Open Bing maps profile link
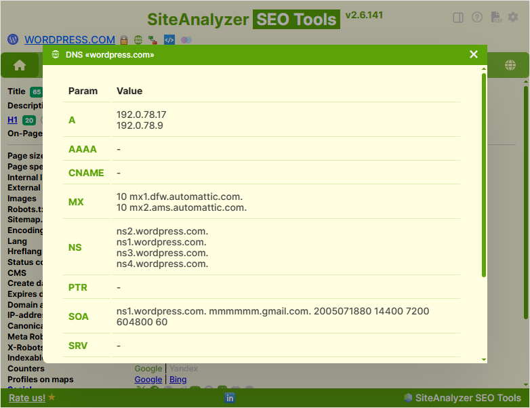 pos(178,380)
